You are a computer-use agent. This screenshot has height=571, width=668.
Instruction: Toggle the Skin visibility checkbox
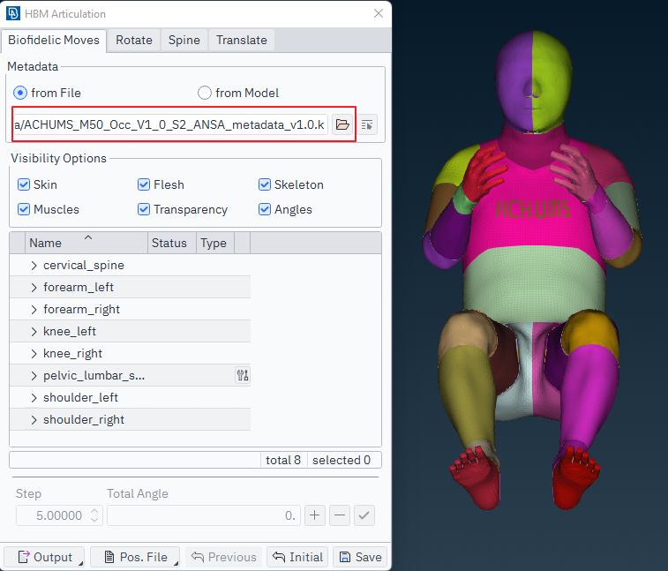click(24, 184)
